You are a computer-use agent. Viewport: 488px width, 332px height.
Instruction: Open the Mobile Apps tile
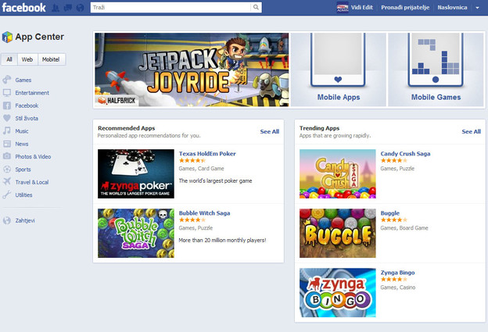coord(339,70)
